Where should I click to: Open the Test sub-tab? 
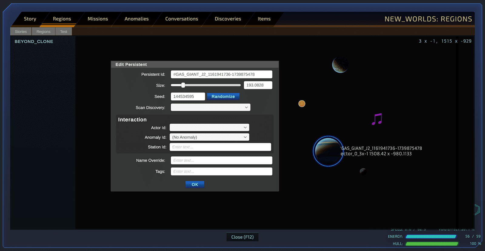(x=64, y=31)
